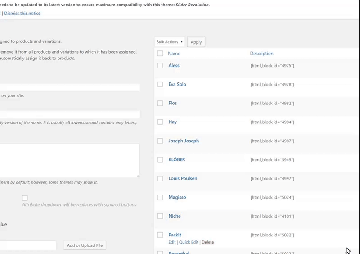
Task: Open the Joseph Joseph term
Action: click(x=184, y=141)
